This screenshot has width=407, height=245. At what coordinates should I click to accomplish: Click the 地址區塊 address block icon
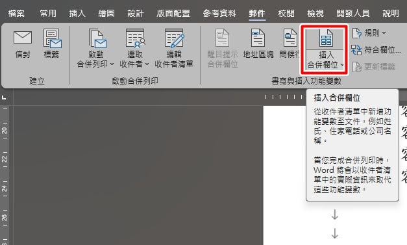tap(258, 38)
